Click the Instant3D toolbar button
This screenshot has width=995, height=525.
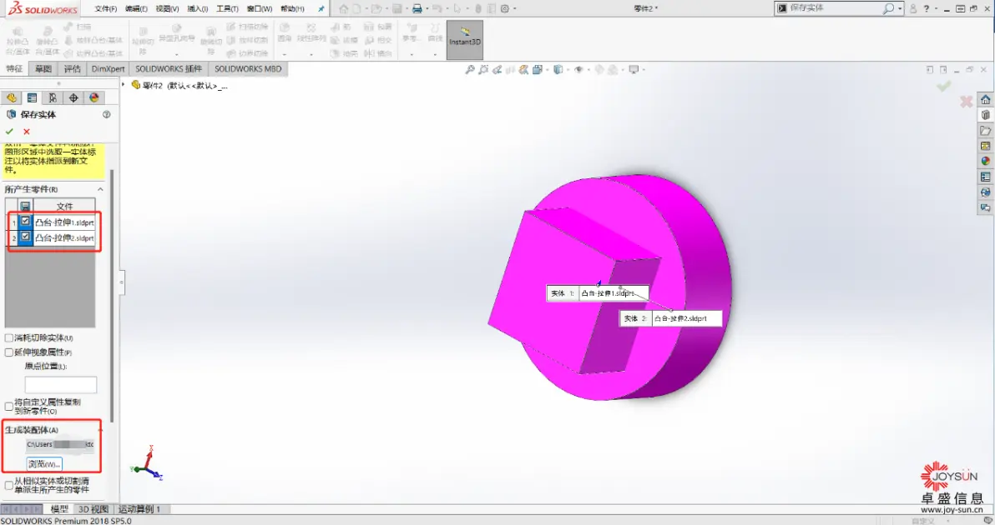coord(464,39)
